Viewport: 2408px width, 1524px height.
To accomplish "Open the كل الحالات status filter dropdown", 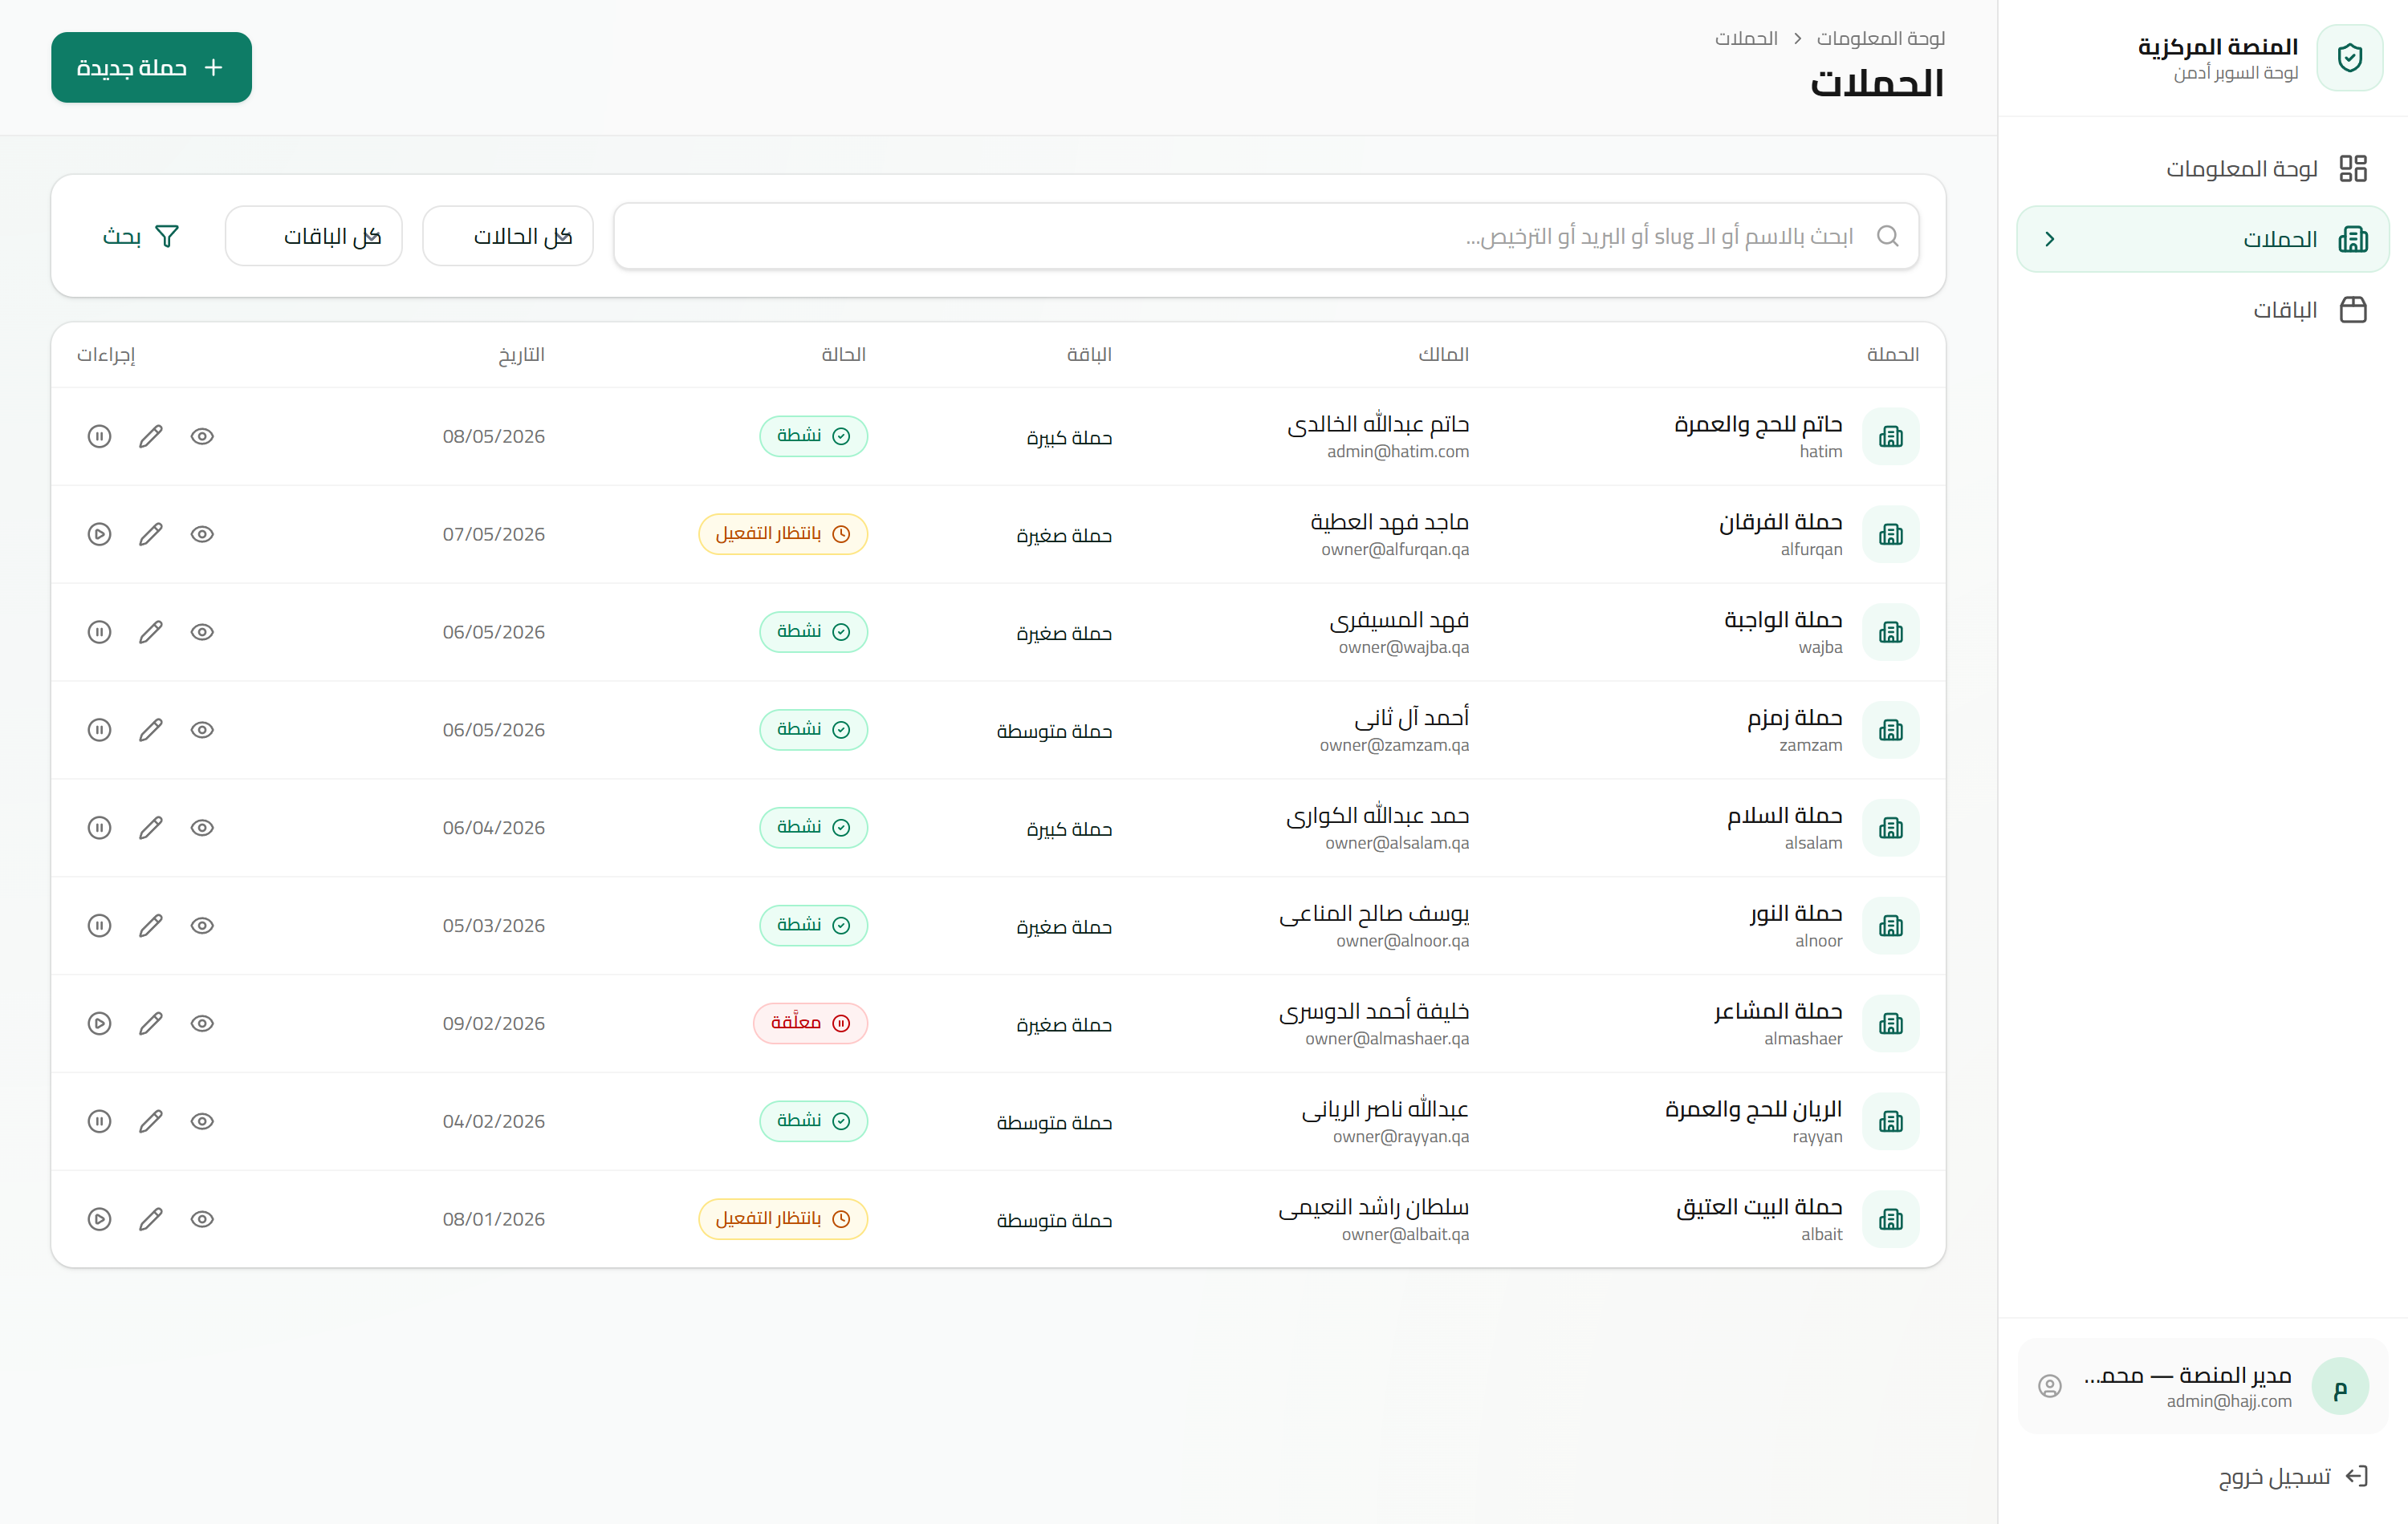I will 508,237.
